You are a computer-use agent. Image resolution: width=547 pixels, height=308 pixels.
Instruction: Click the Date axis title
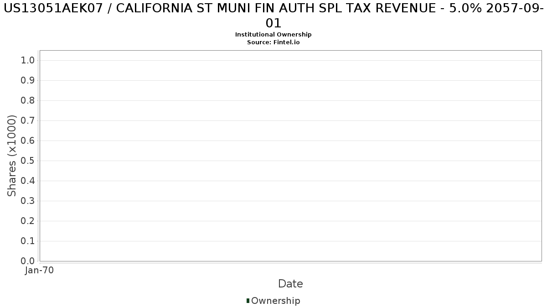pyautogui.click(x=290, y=284)
